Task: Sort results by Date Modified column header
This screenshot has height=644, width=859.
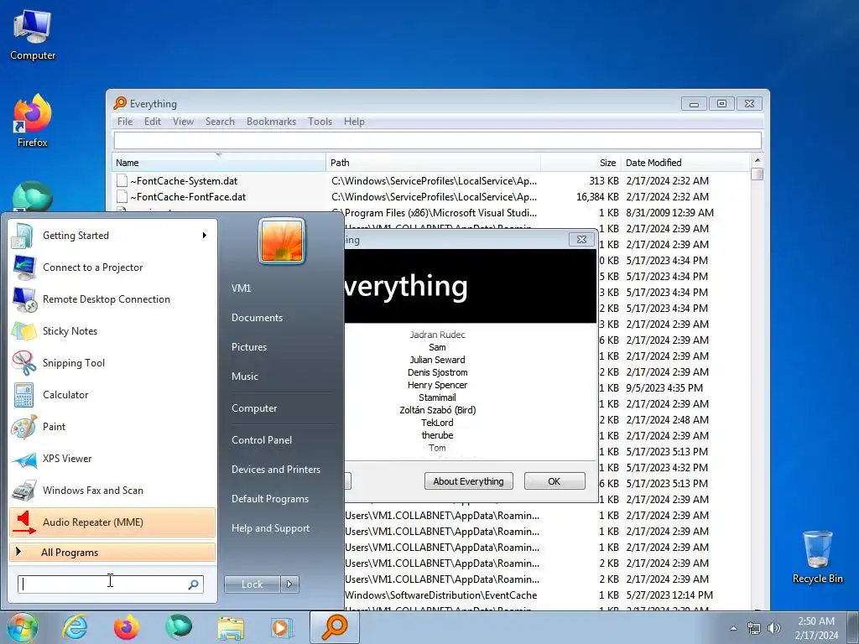Action: tap(685, 163)
